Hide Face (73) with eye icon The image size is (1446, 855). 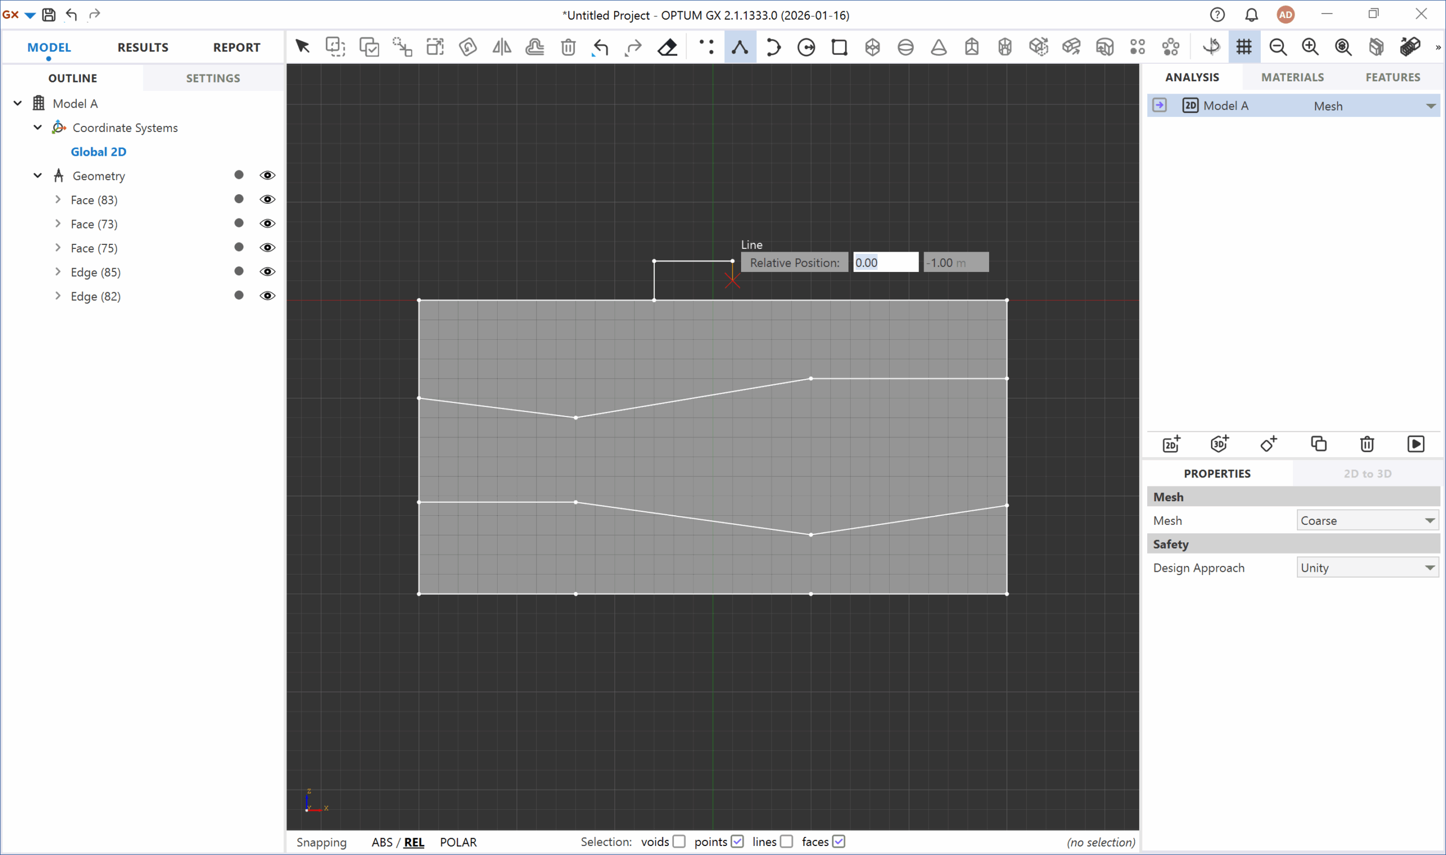pyautogui.click(x=267, y=223)
